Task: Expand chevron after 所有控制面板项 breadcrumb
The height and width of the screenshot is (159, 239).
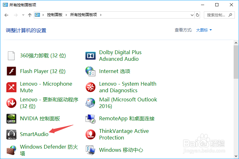Action: click(101, 15)
